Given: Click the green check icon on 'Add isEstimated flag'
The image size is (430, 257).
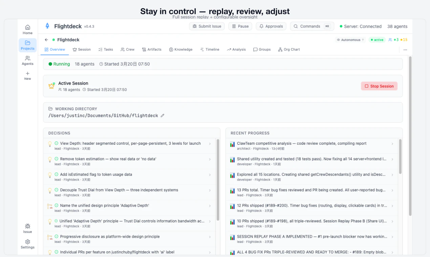Looking at the screenshot, I should tap(57, 174).
